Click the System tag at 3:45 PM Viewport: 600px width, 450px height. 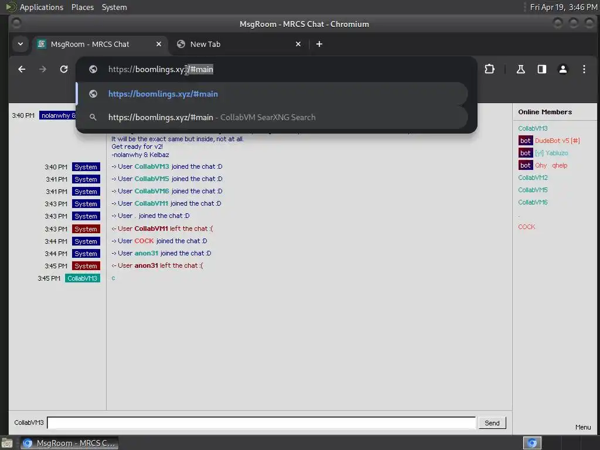[86, 266]
